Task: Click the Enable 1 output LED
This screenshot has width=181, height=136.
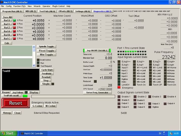Action: coord(119,97)
